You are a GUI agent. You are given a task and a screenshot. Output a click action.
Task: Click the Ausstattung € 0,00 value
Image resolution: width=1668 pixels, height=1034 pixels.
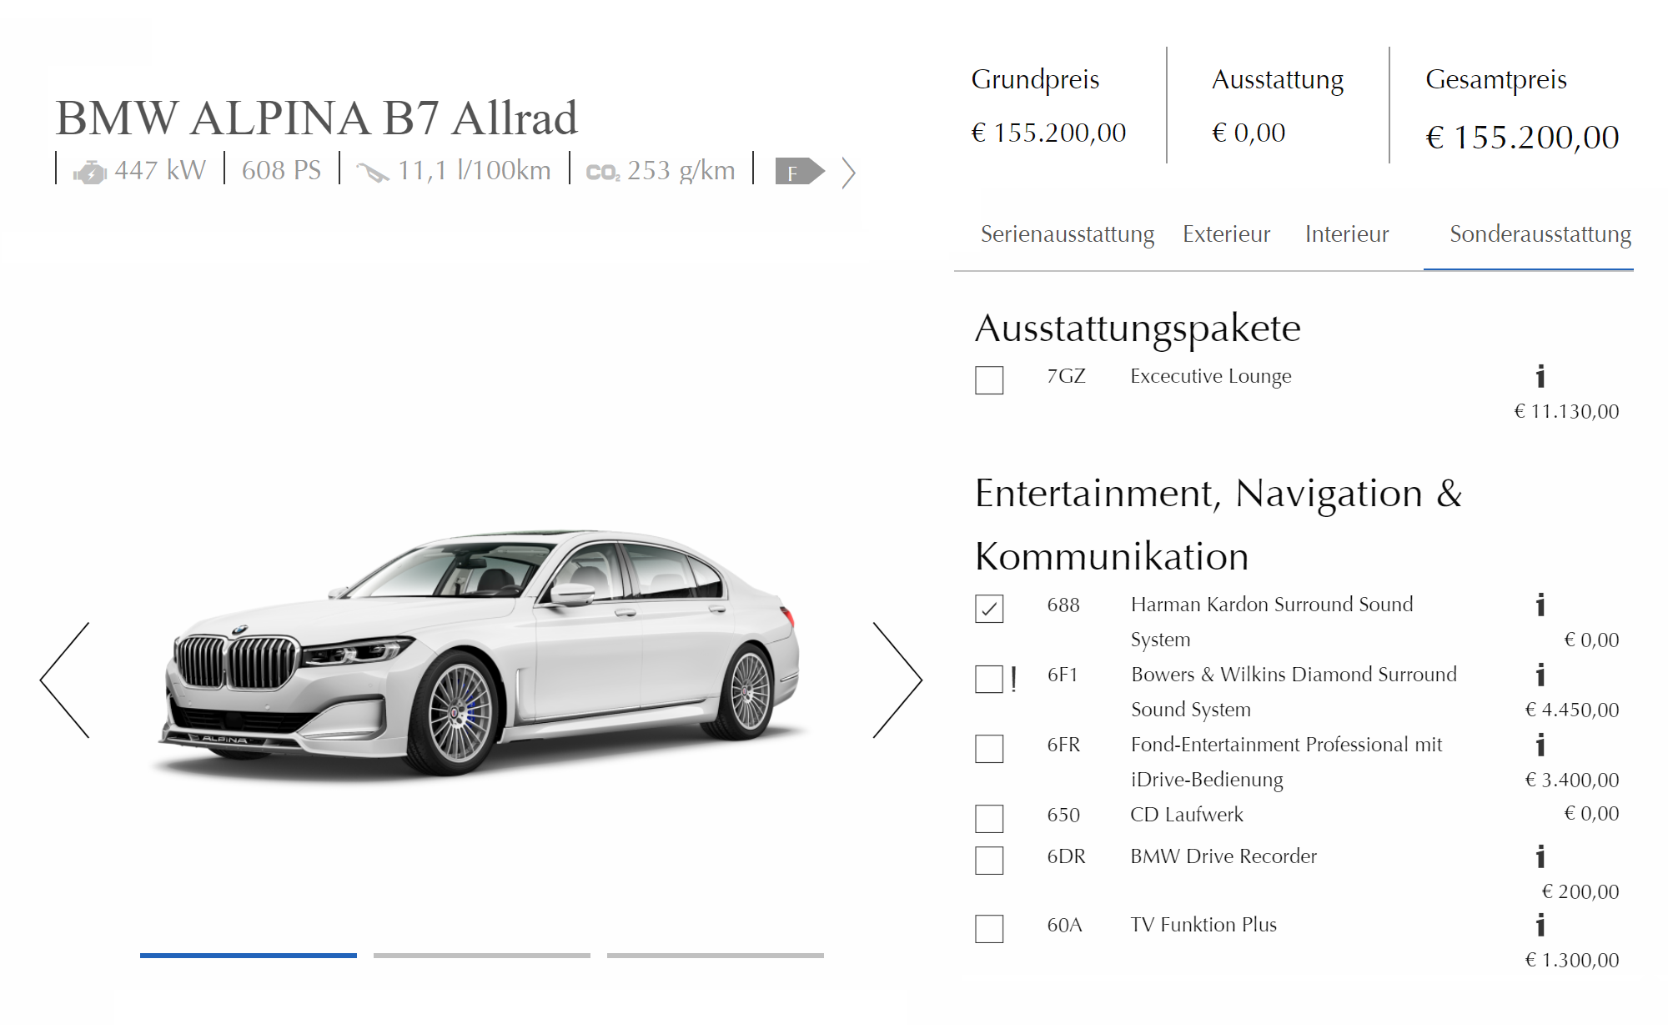1248,133
